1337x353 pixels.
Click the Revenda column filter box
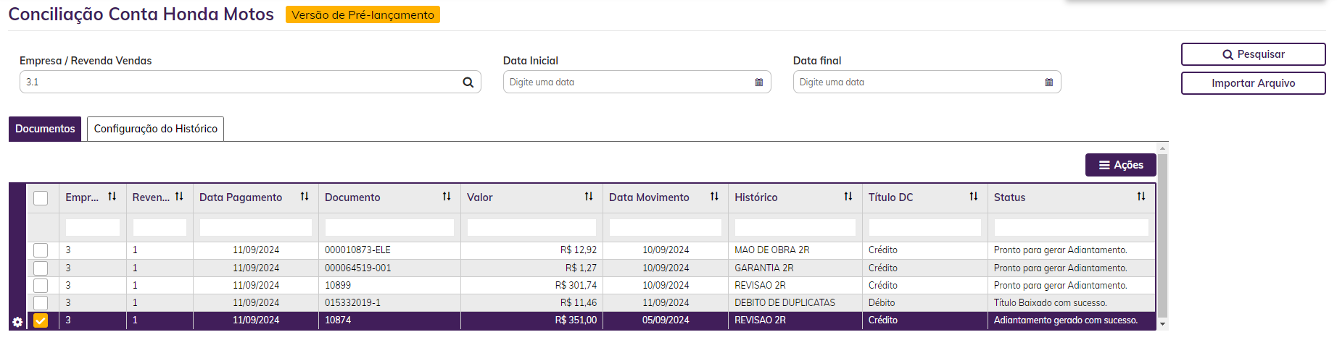(160, 227)
